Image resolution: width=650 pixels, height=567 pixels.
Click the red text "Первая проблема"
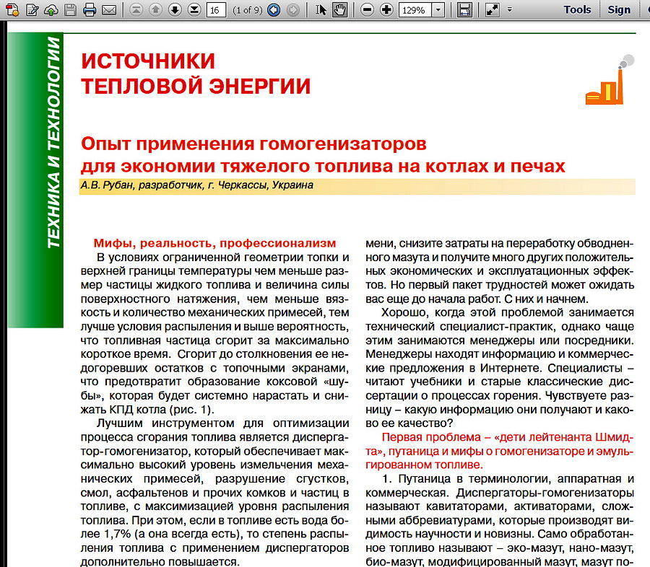(431, 437)
